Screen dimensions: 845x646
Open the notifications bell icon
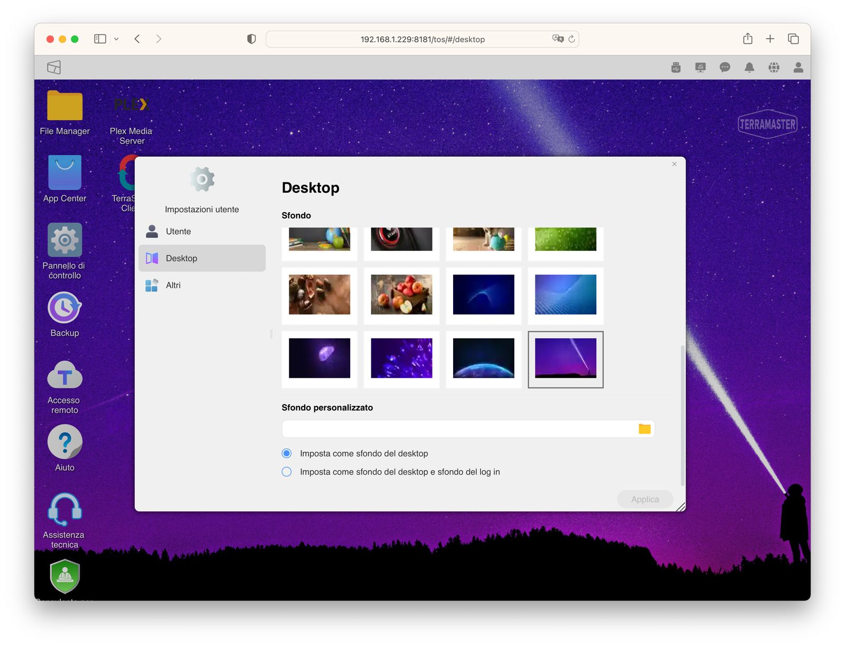(749, 68)
